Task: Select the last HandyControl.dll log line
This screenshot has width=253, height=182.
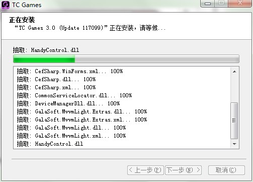Action: click(x=50, y=144)
